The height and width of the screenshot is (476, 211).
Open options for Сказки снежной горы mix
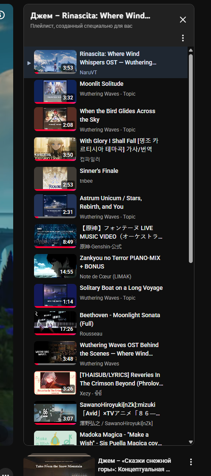pos(191,462)
